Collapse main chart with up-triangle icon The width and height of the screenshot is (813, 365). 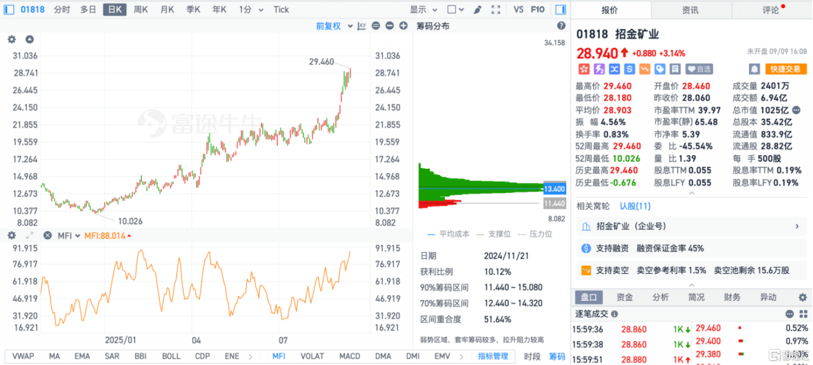[x=29, y=39]
